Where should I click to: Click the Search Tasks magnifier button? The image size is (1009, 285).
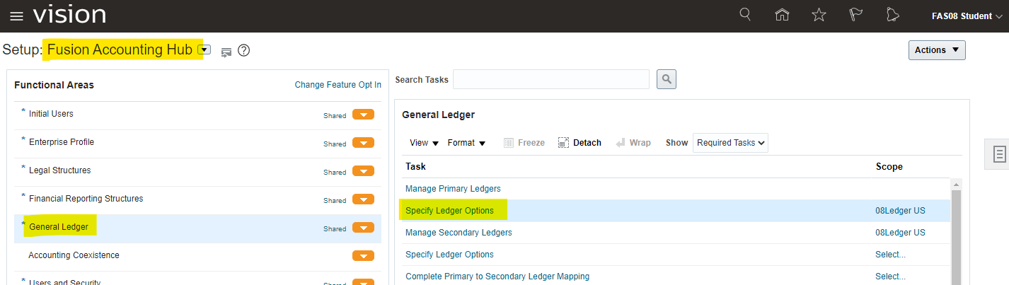(x=666, y=79)
